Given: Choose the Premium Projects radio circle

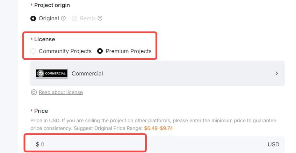Looking at the screenshot, I should (100, 51).
